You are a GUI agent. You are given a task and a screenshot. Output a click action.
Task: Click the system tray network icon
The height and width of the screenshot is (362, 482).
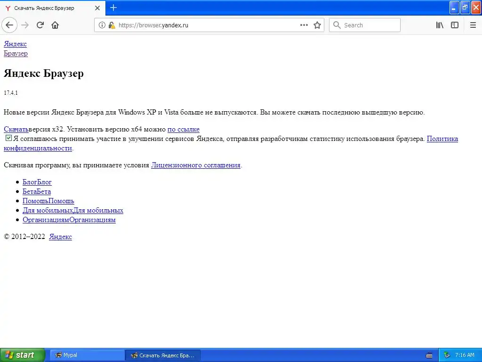[x=447, y=355]
